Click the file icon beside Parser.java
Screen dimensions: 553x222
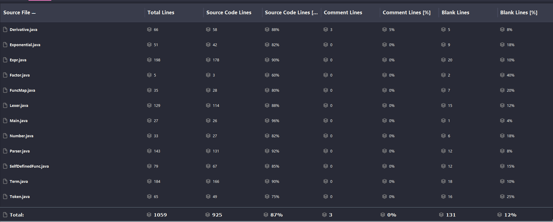click(x=5, y=151)
